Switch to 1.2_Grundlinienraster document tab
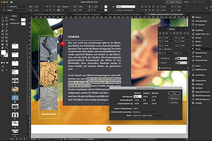212x141 pixels. click(51, 14)
